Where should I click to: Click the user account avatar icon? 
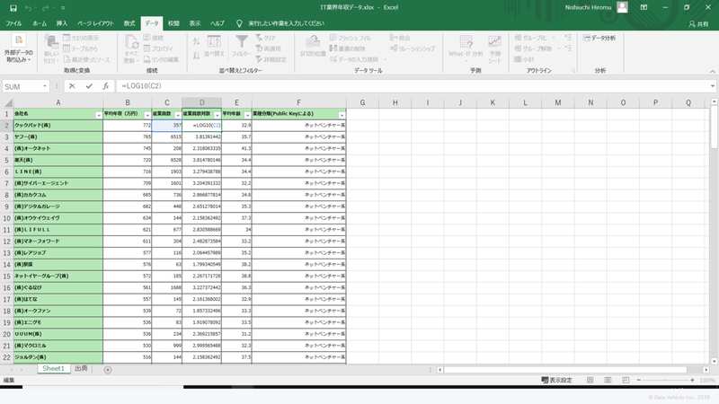(x=622, y=7)
